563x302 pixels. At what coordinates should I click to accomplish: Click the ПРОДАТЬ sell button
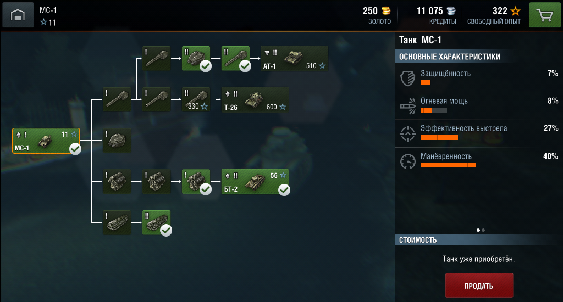click(479, 286)
